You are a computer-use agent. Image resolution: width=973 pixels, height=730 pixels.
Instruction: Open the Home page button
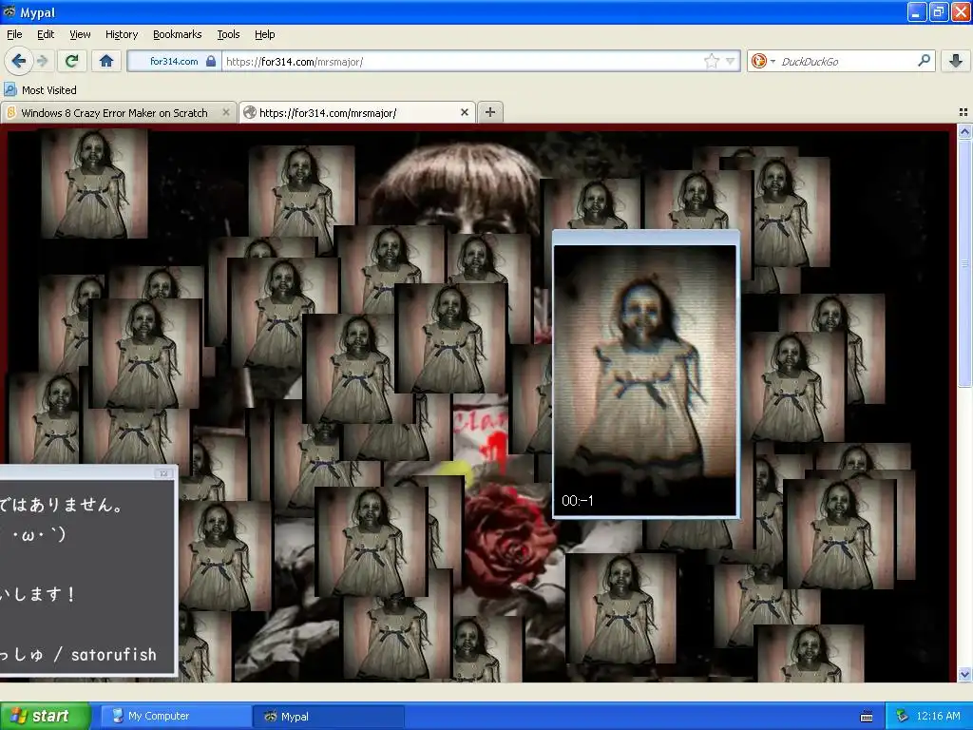[x=106, y=61]
